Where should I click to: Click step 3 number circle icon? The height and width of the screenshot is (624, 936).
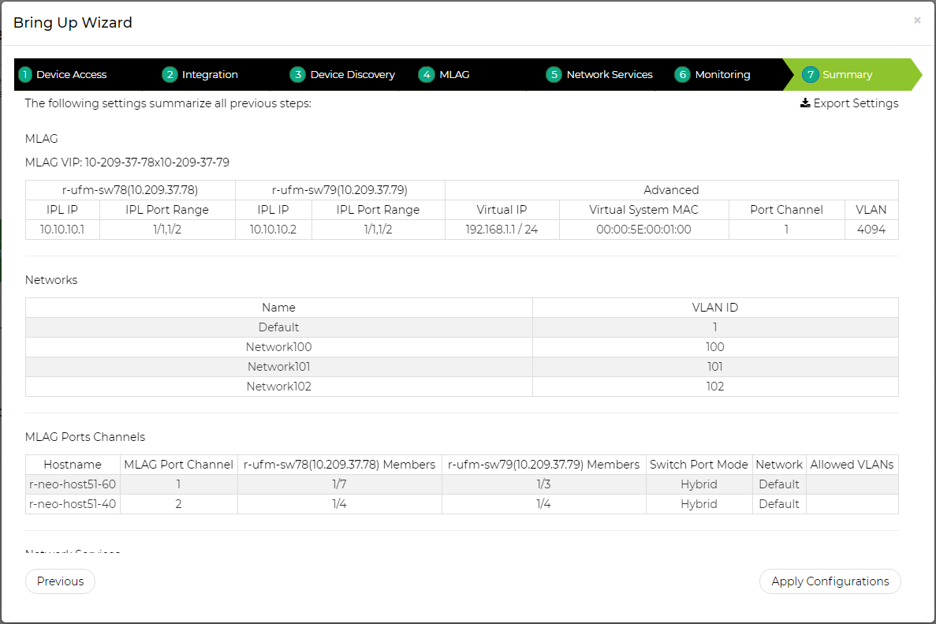click(297, 75)
